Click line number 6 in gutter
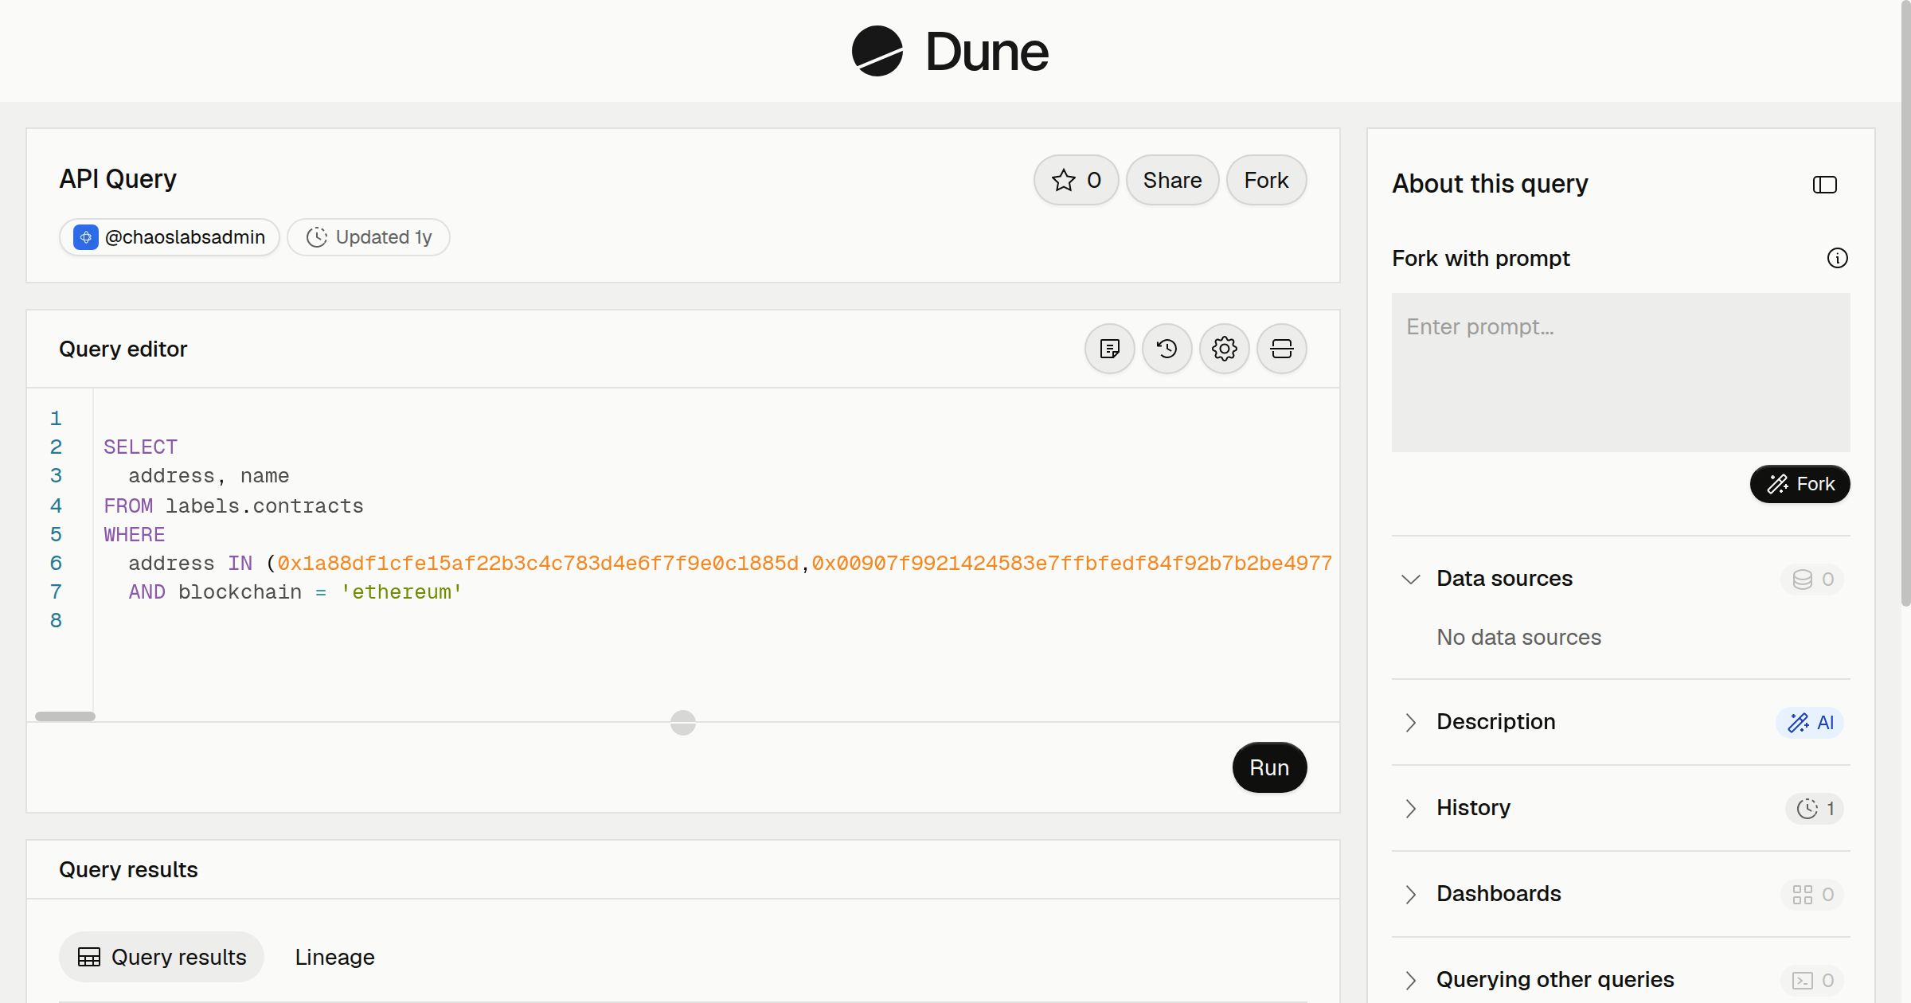The image size is (1911, 1003). pos(56,564)
